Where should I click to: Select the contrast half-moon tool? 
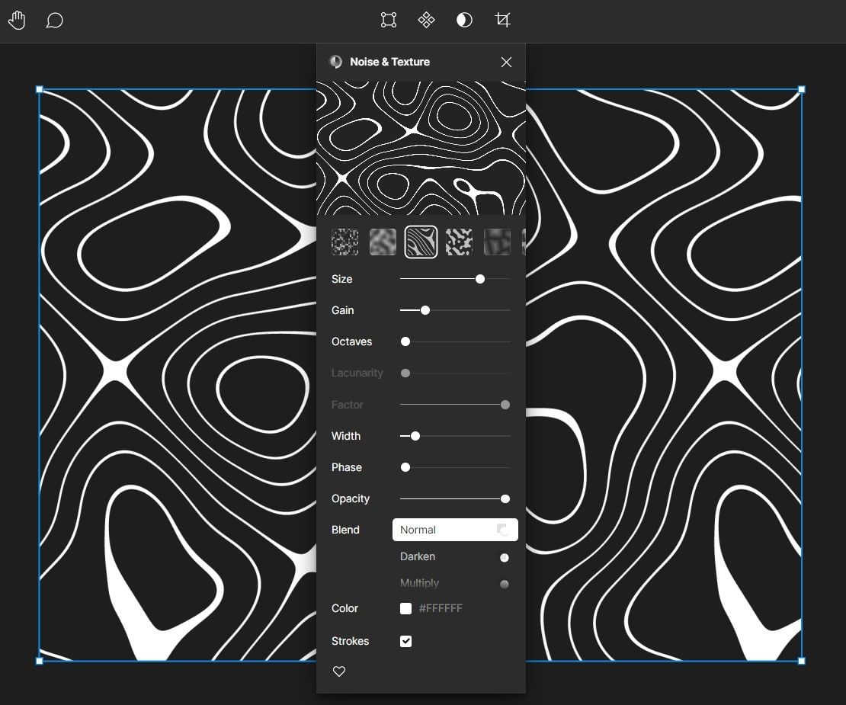point(465,21)
